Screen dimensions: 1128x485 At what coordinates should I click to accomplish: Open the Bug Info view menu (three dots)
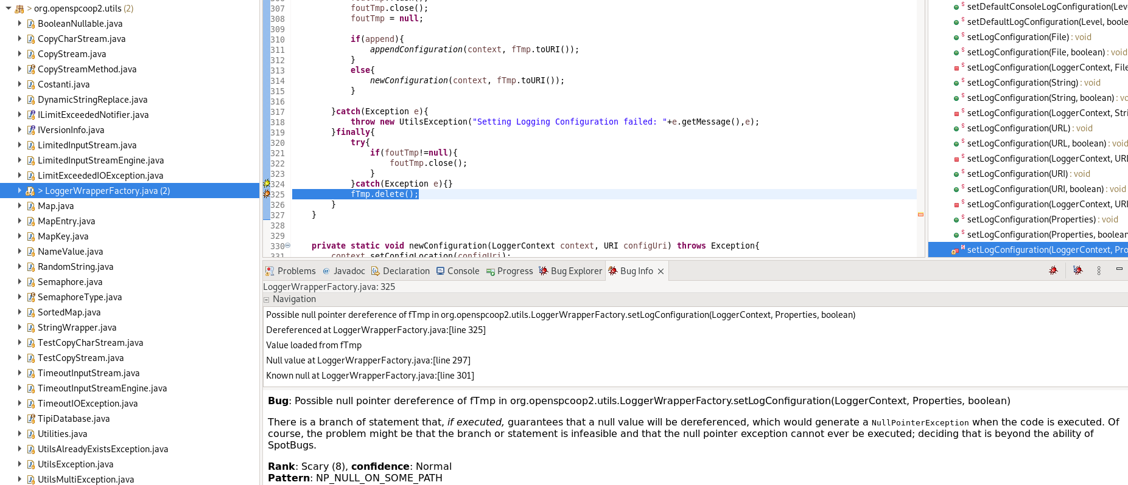[1099, 270]
